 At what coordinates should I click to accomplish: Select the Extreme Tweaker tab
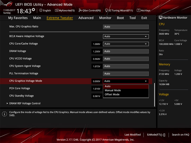(x=60, y=18)
